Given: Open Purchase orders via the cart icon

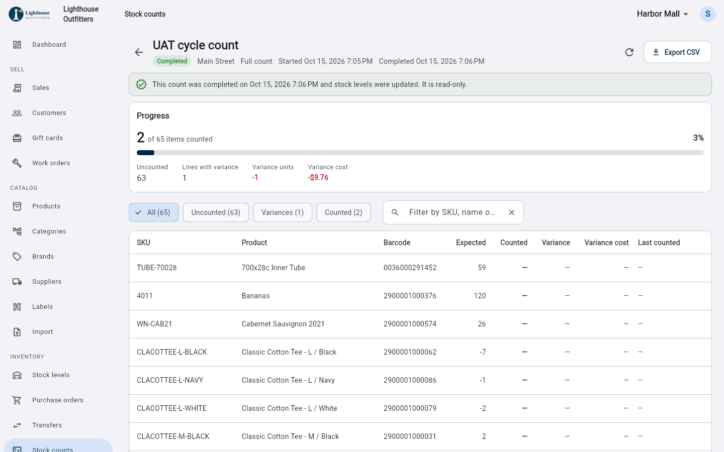Looking at the screenshot, I should pyautogui.click(x=17, y=400).
